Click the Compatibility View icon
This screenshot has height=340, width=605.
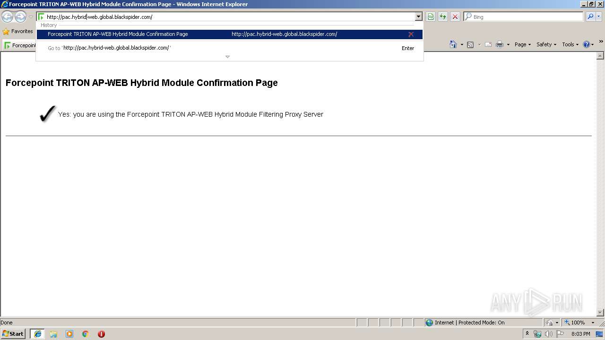pos(431,17)
